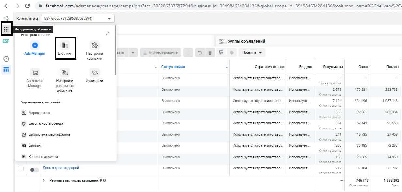Go to the home icon in the sidebar

[6, 19]
